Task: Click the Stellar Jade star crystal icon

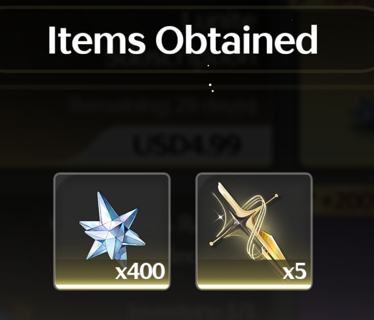Action: 112,225
